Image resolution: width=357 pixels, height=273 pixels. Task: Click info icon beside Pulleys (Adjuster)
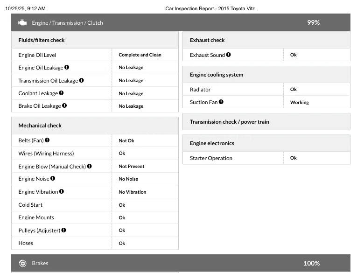[63, 230]
